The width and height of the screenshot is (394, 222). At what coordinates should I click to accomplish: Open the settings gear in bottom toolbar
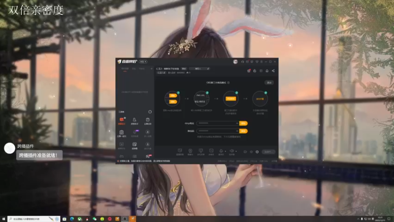tap(257, 152)
